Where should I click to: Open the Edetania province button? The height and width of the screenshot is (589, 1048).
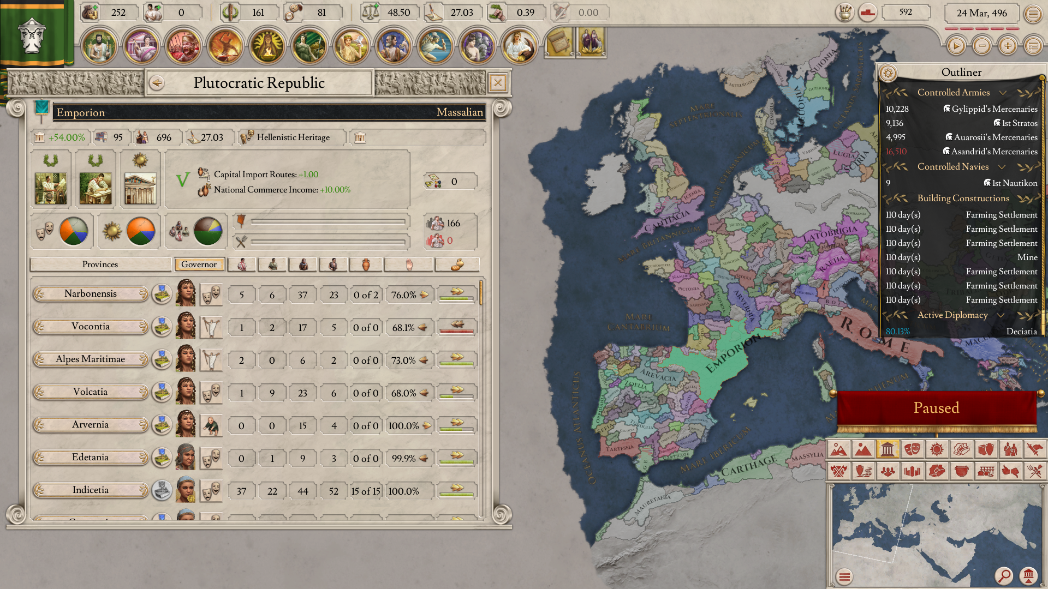coord(91,458)
